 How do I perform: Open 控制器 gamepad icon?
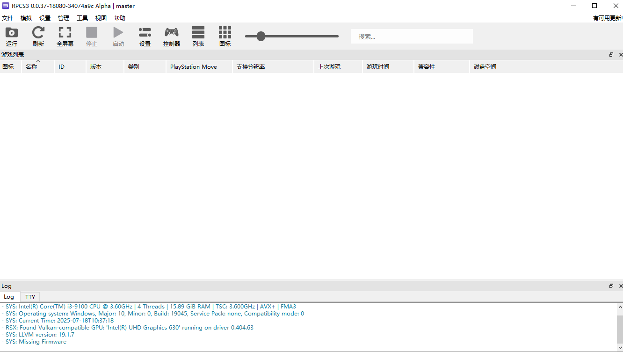172,33
